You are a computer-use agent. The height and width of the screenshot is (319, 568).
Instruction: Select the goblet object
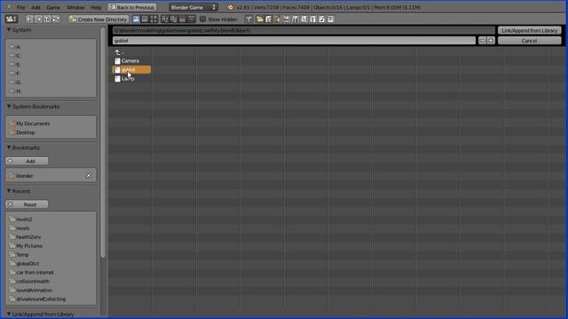[x=131, y=70]
